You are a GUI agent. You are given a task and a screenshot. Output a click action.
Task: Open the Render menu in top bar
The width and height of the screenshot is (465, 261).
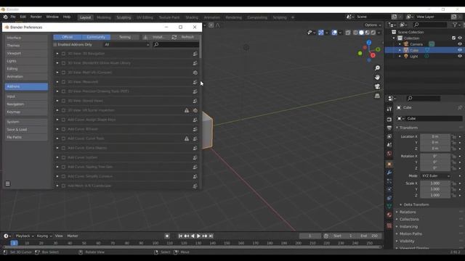(36, 17)
